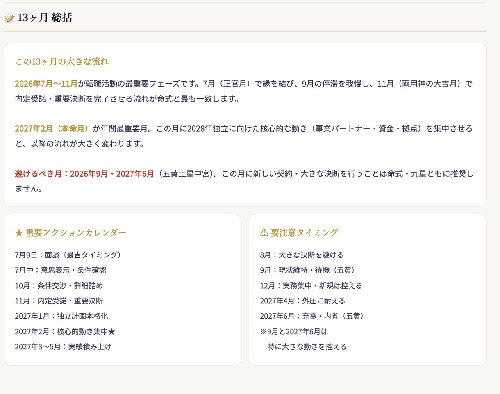The image size is (500, 394).
Task: Select row 10月:条件交渉・詳細詰め
Action: point(59,286)
